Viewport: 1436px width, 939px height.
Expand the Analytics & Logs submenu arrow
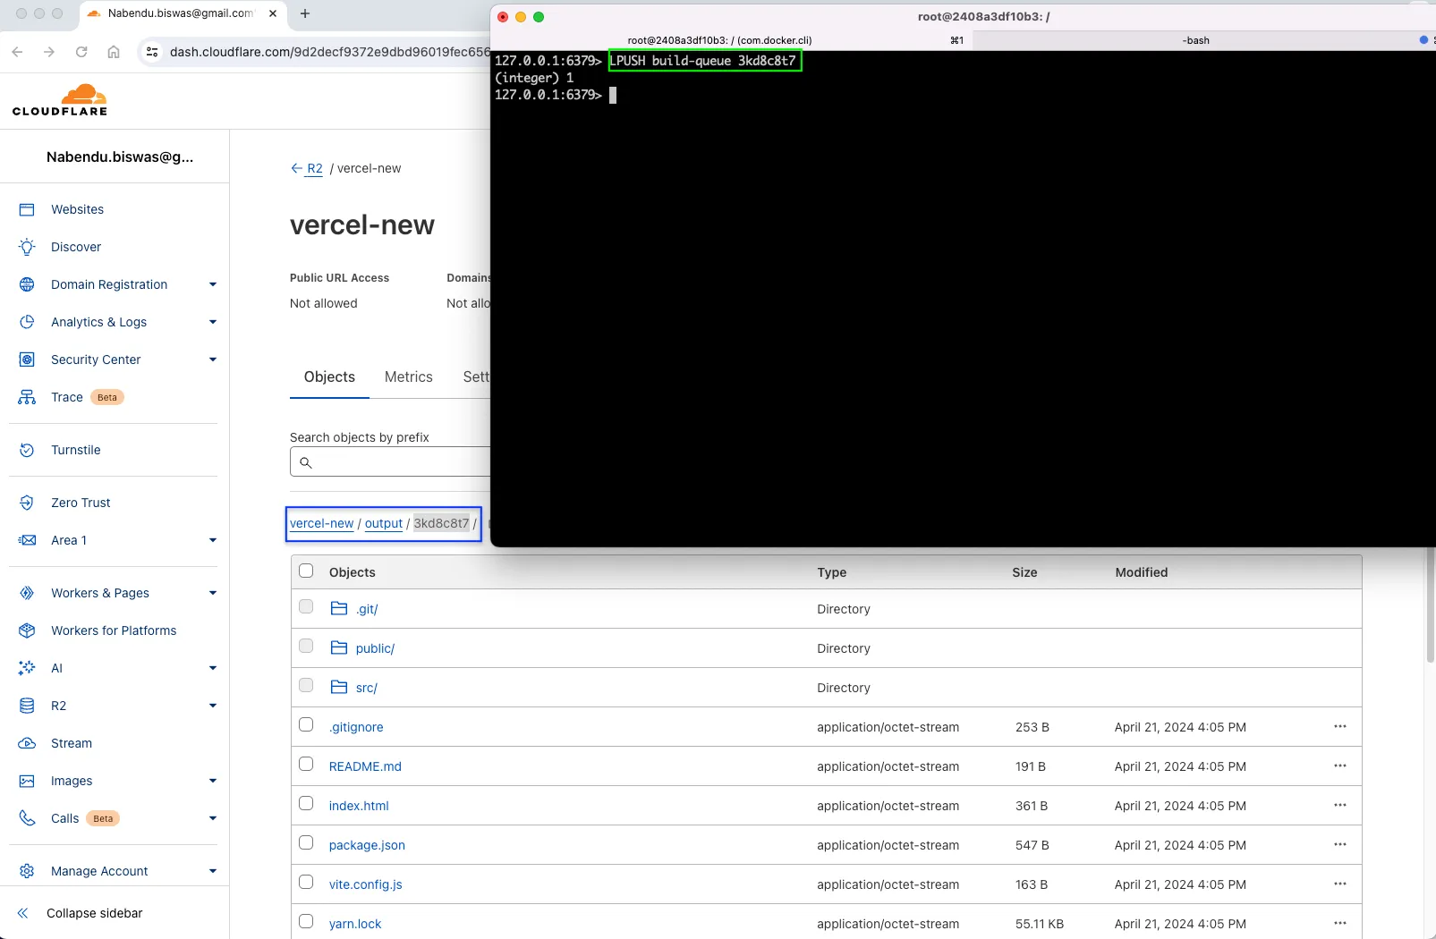(x=213, y=322)
